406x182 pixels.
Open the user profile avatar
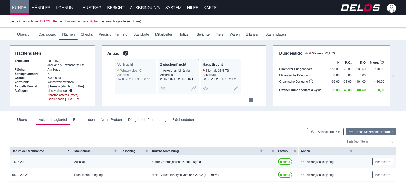391,8
